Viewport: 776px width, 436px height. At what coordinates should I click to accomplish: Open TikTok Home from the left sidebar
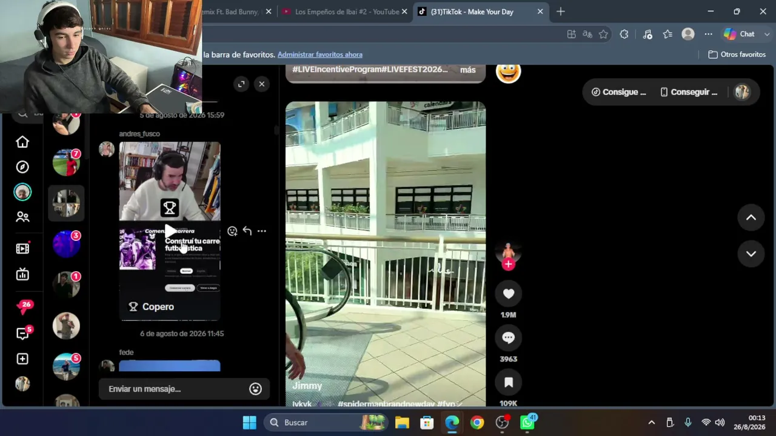pyautogui.click(x=22, y=142)
